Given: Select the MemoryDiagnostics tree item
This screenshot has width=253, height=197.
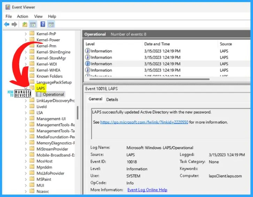Looking at the screenshot, I should coord(55,143).
